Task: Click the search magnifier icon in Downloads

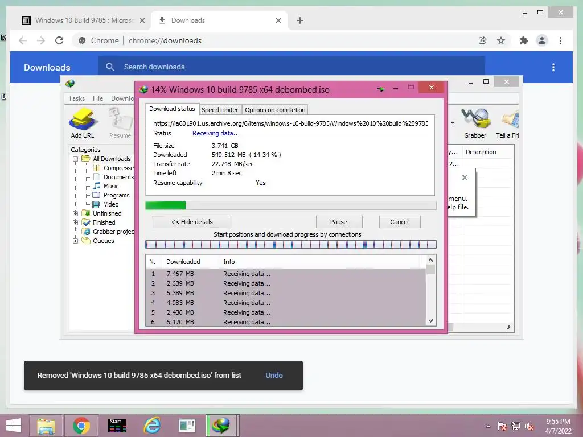Action: (110, 67)
